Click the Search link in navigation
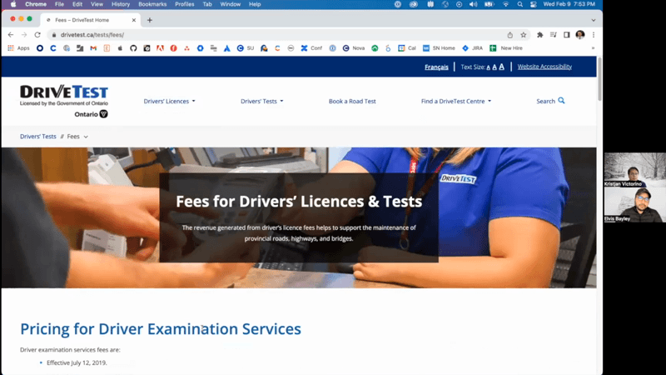This screenshot has height=375, width=666. tap(550, 101)
